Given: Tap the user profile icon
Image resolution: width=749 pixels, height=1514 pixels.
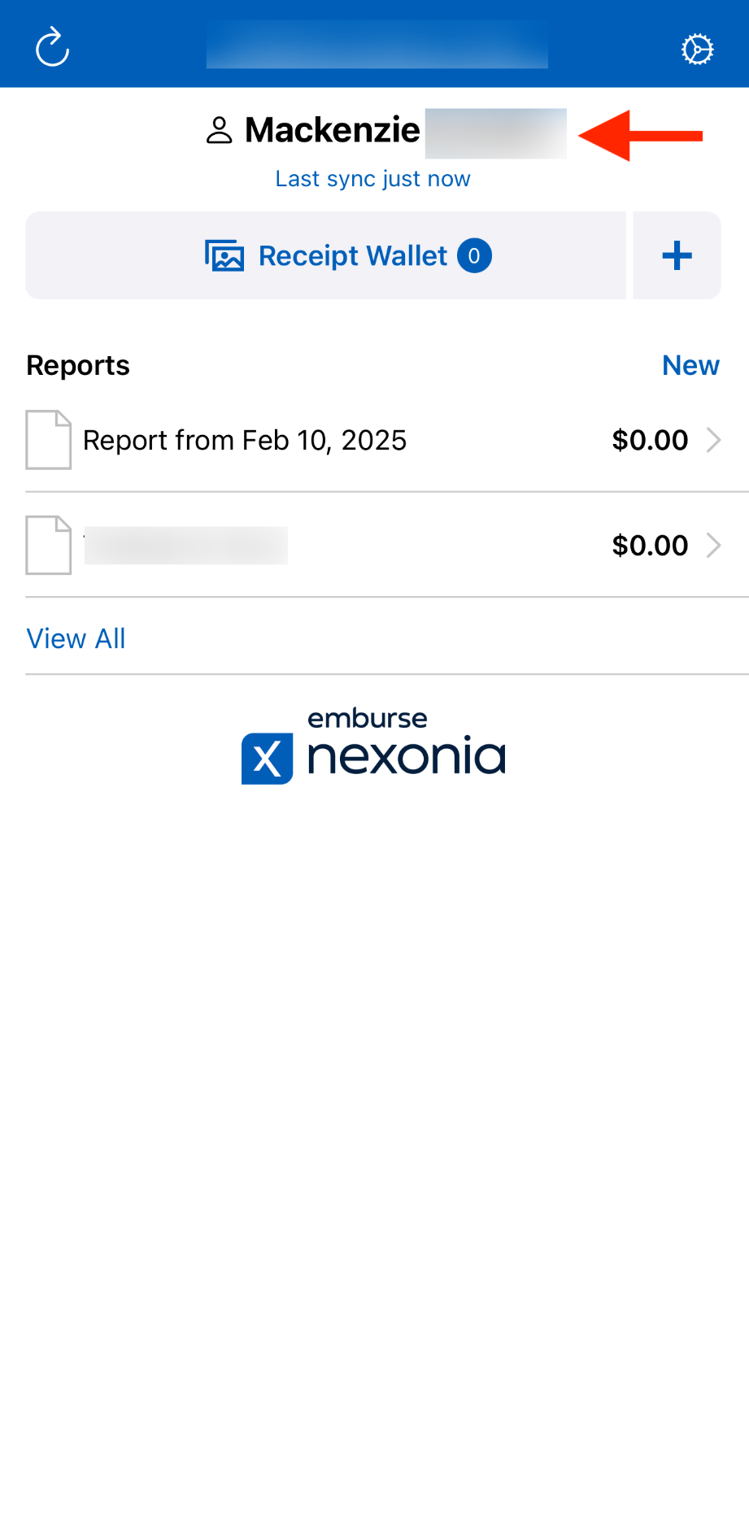Looking at the screenshot, I should [x=220, y=130].
